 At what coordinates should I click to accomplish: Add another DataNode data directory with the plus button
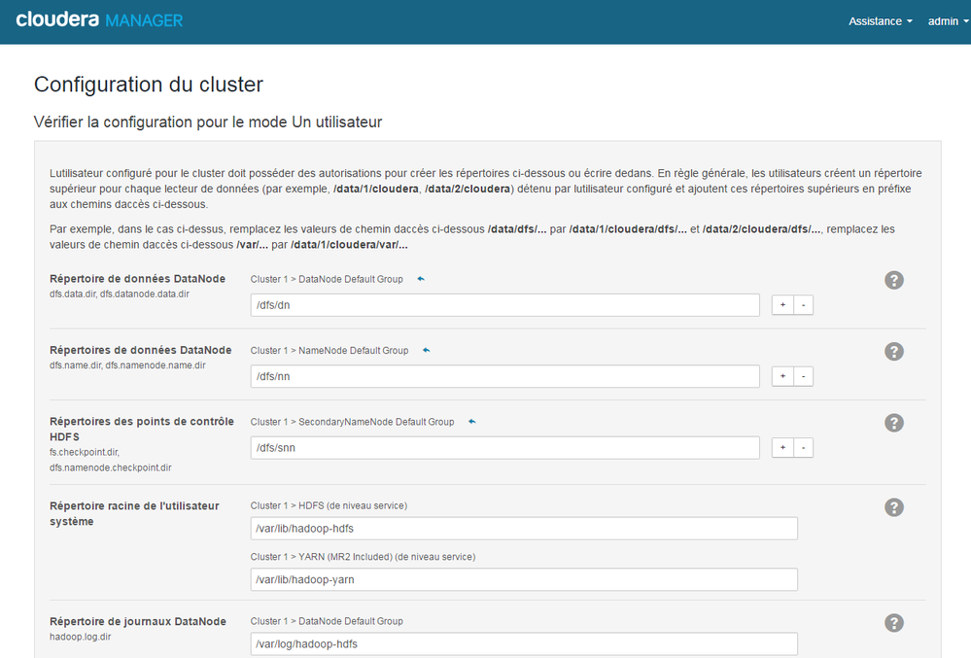pyautogui.click(x=782, y=304)
